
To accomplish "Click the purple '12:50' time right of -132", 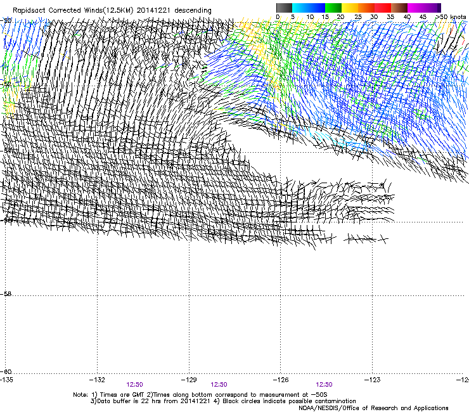I will click(134, 385).
